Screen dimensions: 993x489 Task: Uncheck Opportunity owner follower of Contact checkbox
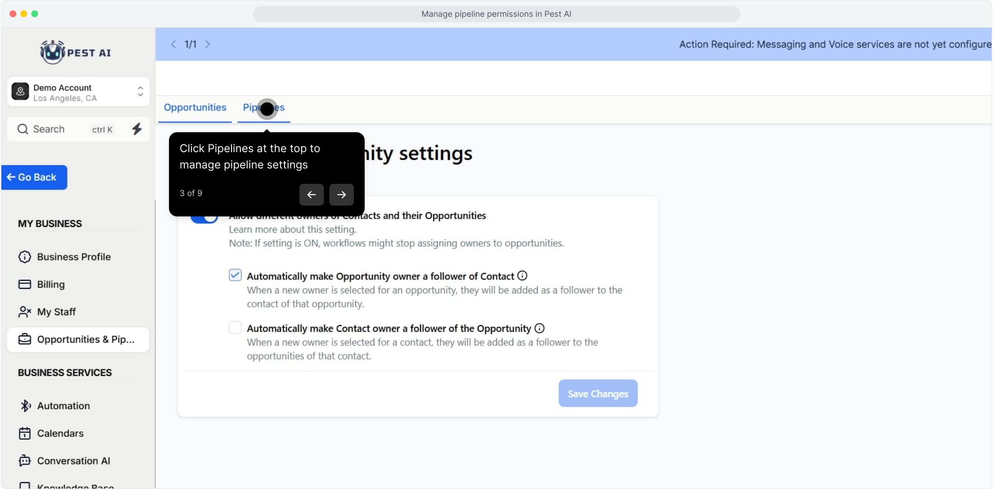point(235,275)
